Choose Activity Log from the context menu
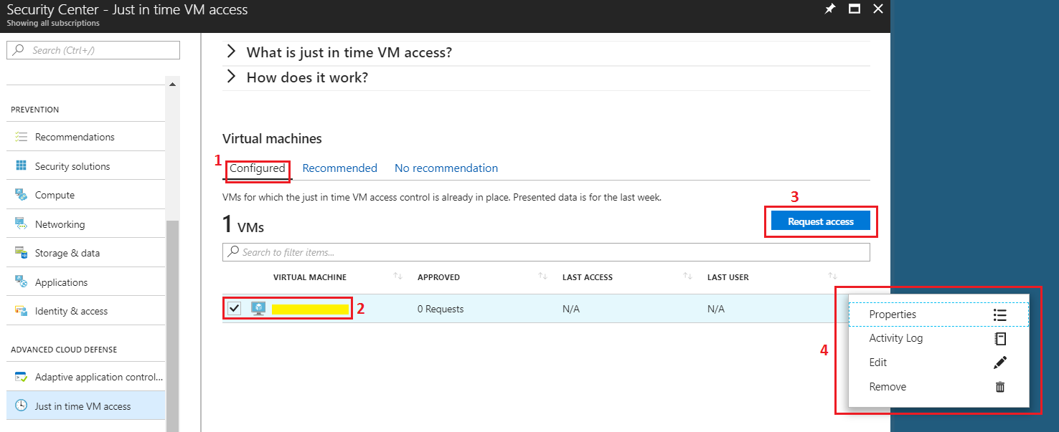 pyautogui.click(x=938, y=338)
